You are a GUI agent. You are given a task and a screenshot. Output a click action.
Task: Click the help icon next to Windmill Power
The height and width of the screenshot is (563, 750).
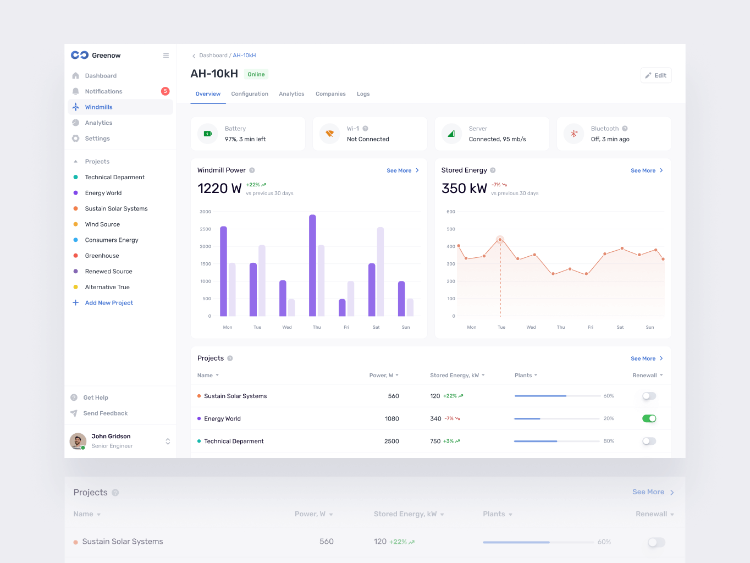(x=252, y=170)
